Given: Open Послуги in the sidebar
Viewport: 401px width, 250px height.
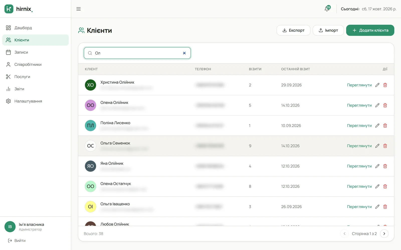Looking at the screenshot, I should click(35, 77).
